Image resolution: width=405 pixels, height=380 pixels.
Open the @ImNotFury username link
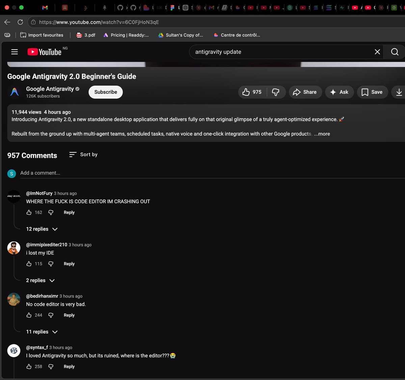pos(39,193)
